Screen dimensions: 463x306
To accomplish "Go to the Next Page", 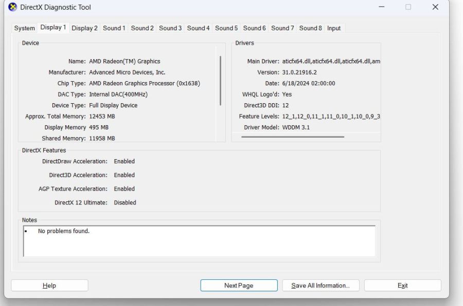I will click(239, 285).
